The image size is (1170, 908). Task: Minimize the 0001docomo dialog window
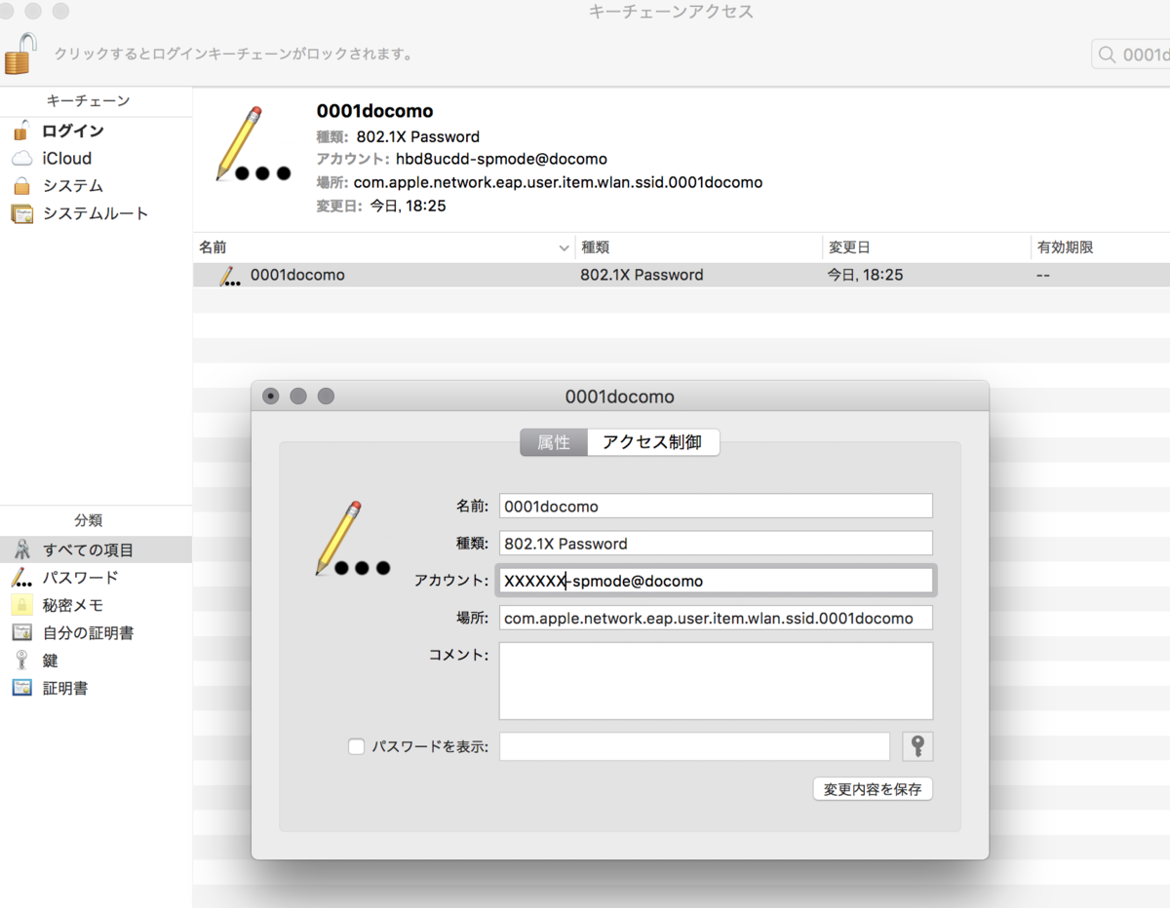(298, 397)
